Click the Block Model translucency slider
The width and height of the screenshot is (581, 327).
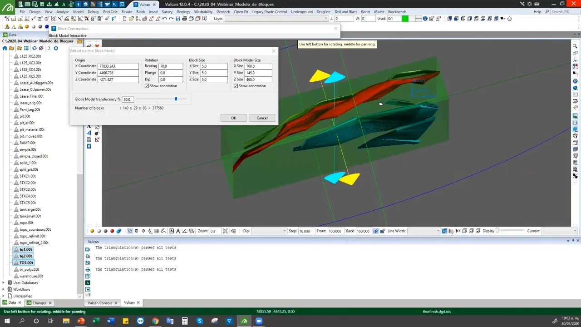click(176, 99)
